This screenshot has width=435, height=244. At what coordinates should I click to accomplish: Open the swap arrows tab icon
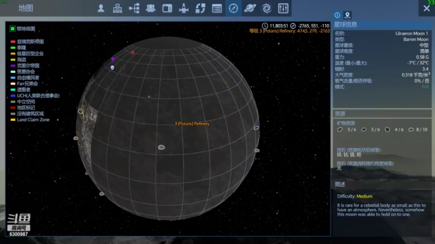[200, 8]
